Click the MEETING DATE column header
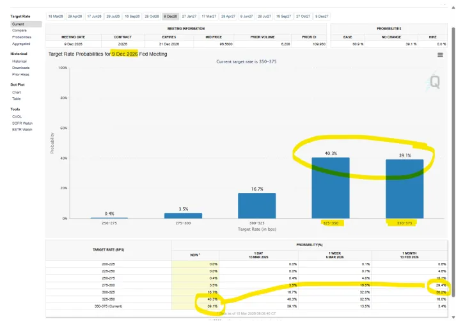 74,37
